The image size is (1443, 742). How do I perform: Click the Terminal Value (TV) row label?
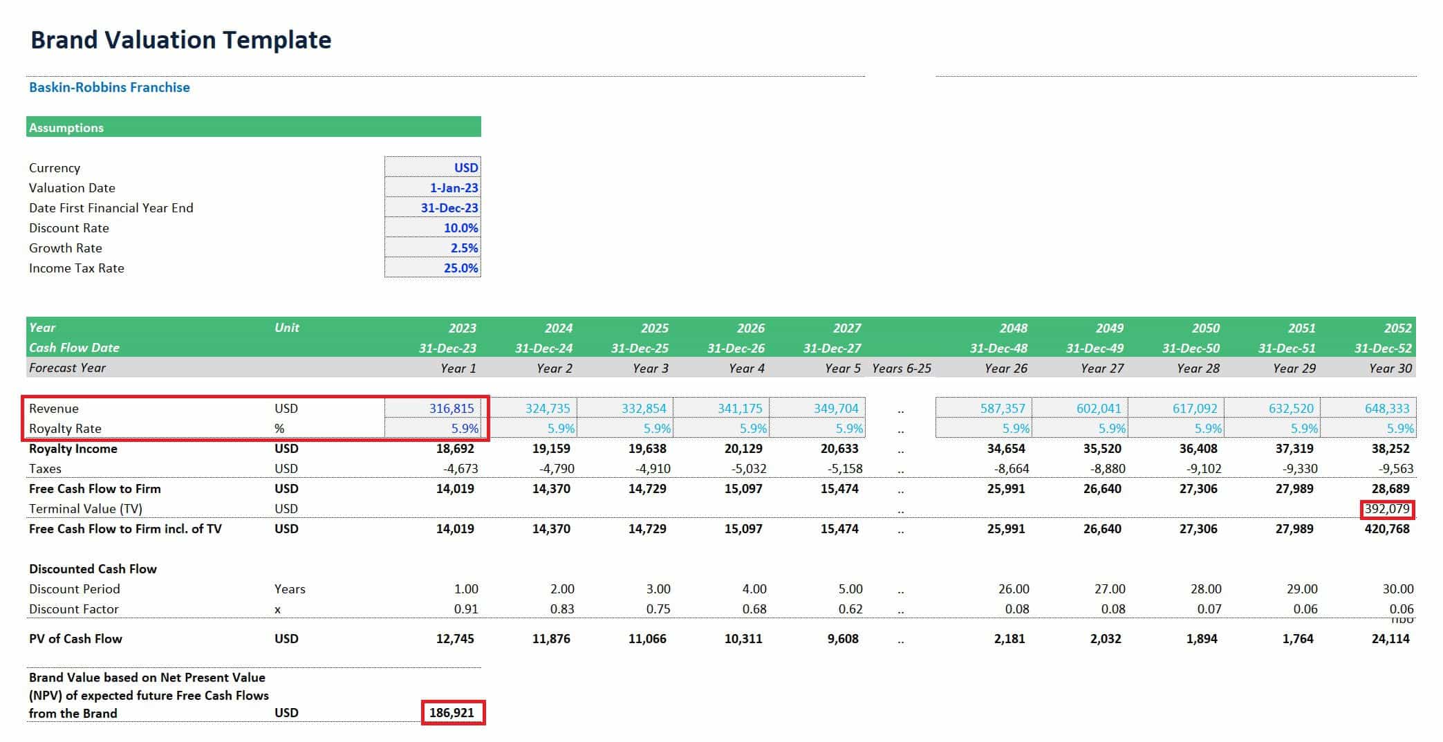(x=86, y=508)
